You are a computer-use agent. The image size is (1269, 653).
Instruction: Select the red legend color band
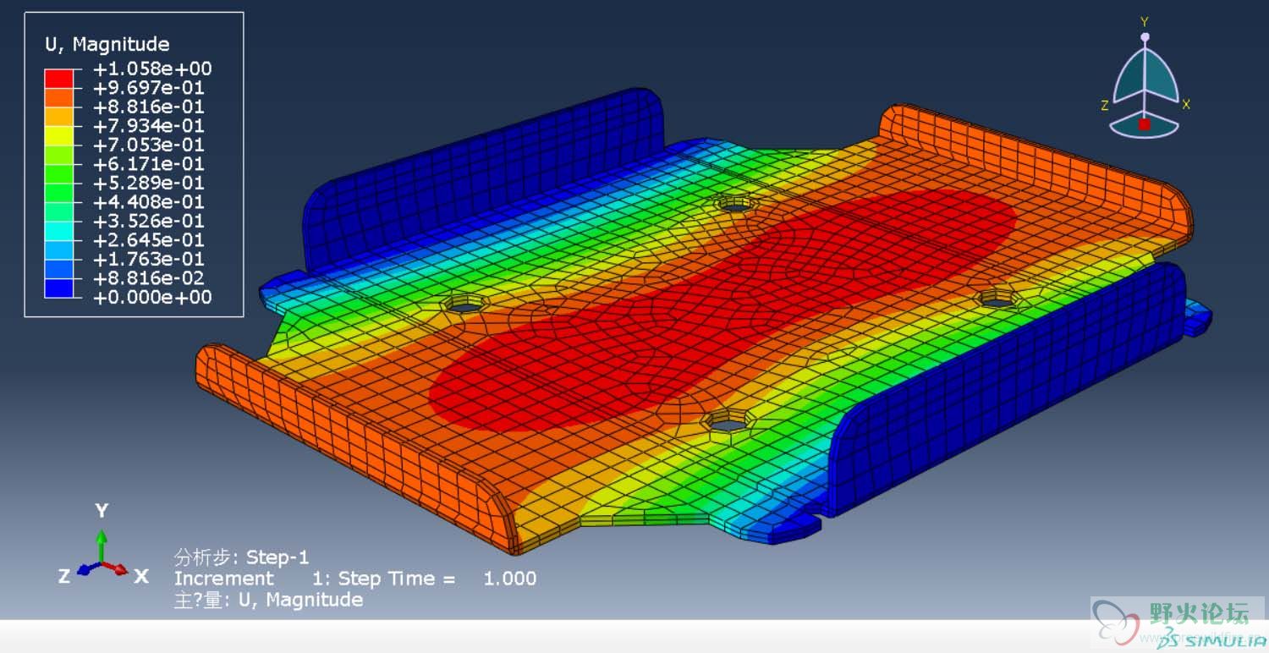pos(59,79)
